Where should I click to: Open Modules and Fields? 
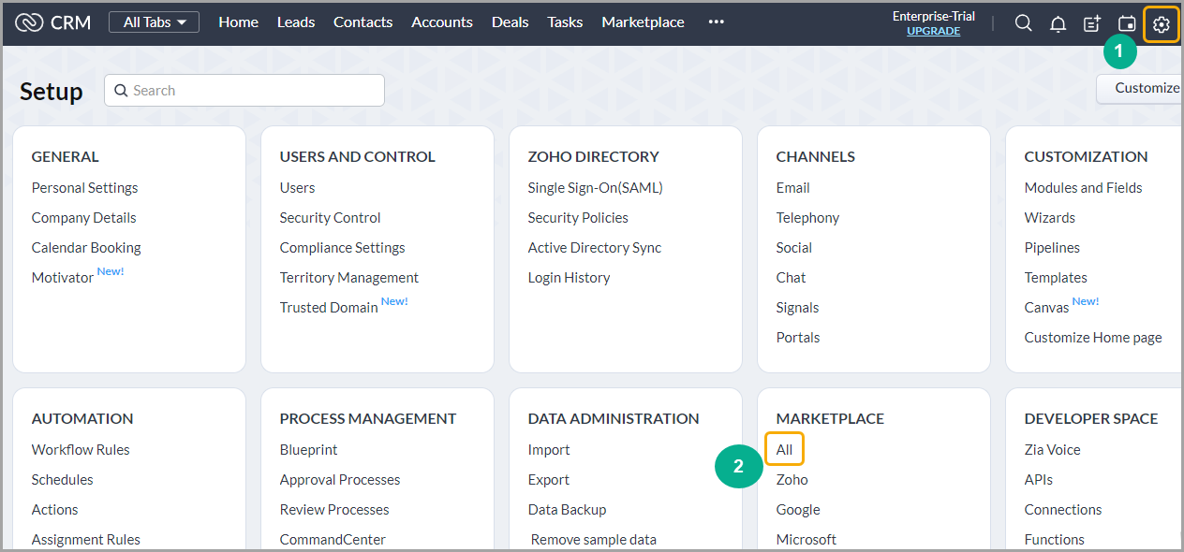coord(1083,188)
